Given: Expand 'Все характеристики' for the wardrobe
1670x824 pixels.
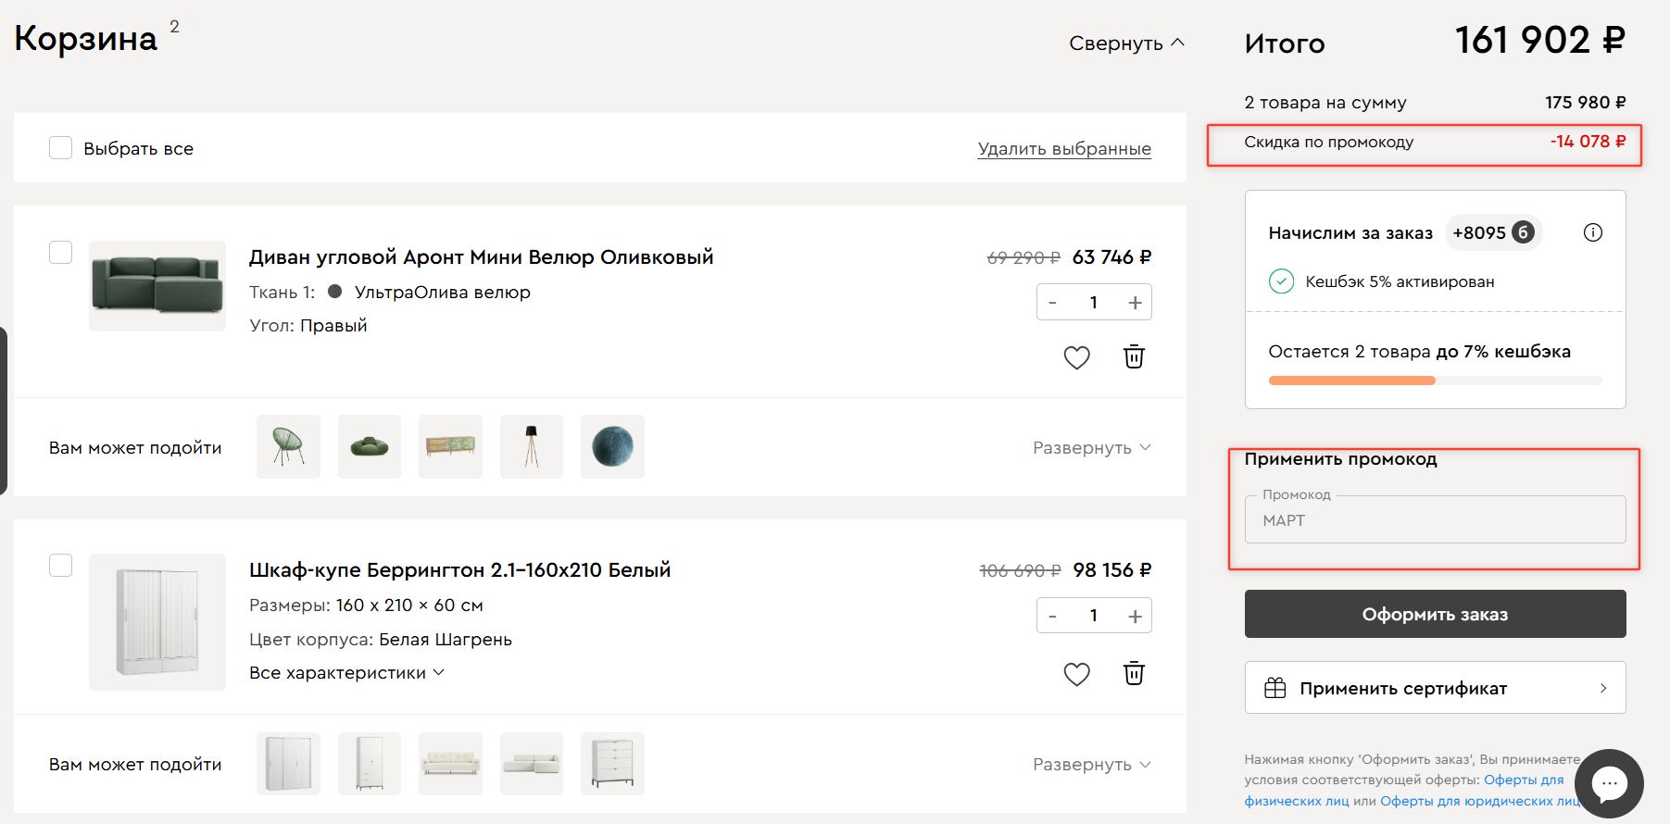Looking at the screenshot, I should pyautogui.click(x=346, y=673).
